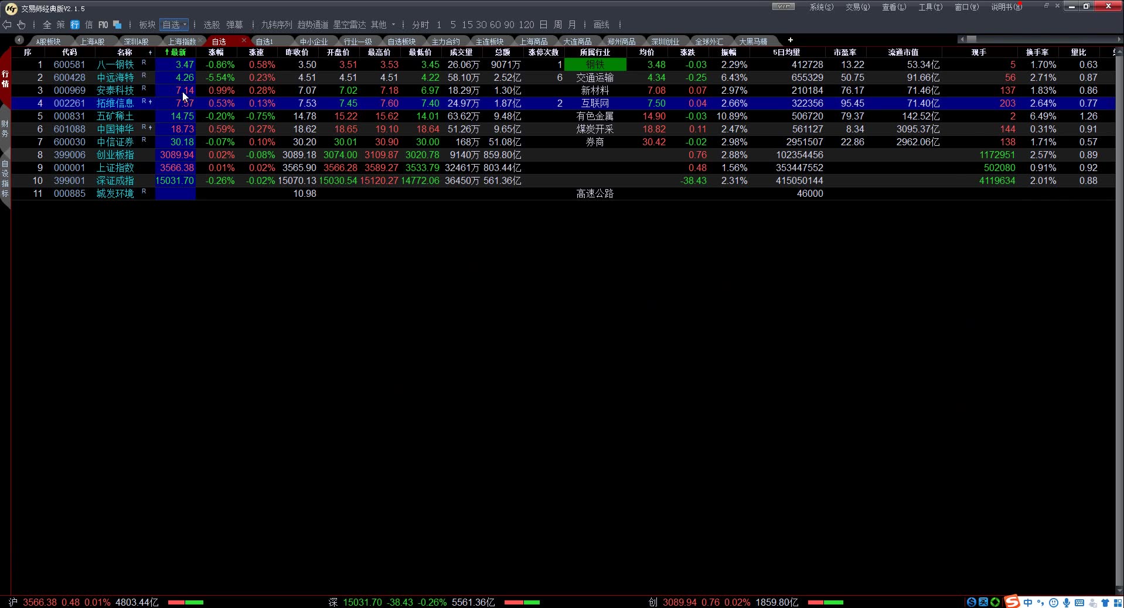Click the column scrollbar right arrow
The image size is (1124, 608).
coord(1120,39)
